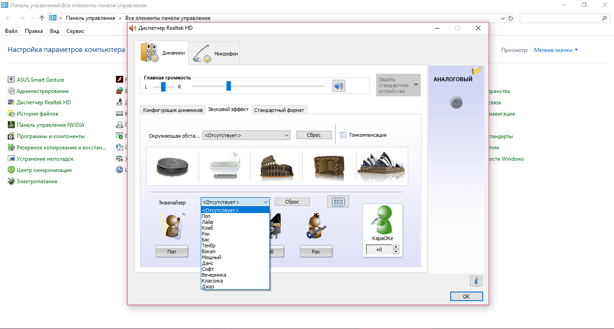Click the singer Pop preset icon
This screenshot has width=614, height=329.
tap(171, 227)
